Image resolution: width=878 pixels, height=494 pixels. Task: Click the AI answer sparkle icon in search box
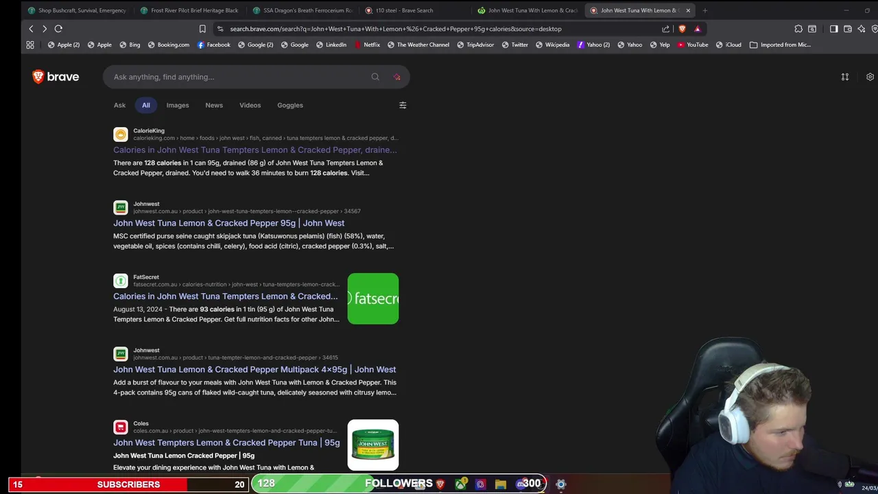[396, 77]
